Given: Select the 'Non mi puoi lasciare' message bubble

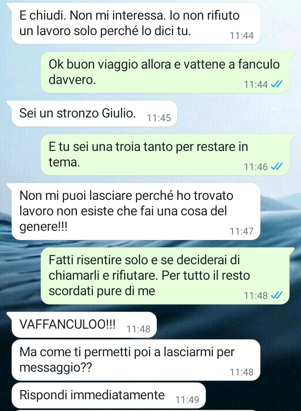Looking at the screenshot, I should click(136, 211).
